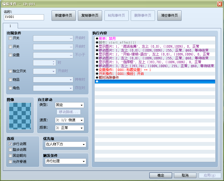Check the 踏步动画 option

click(x=10, y=150)
